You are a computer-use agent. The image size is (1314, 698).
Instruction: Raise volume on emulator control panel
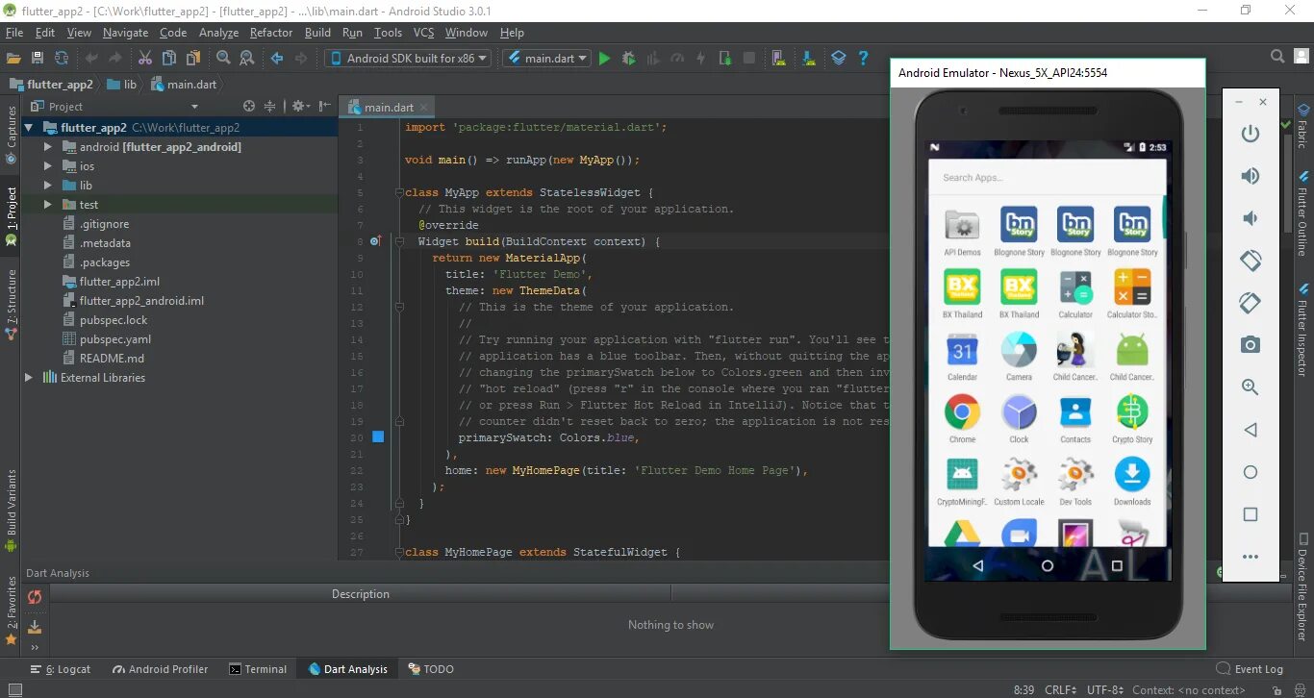pyautogui.click(x=1251, y=176)
